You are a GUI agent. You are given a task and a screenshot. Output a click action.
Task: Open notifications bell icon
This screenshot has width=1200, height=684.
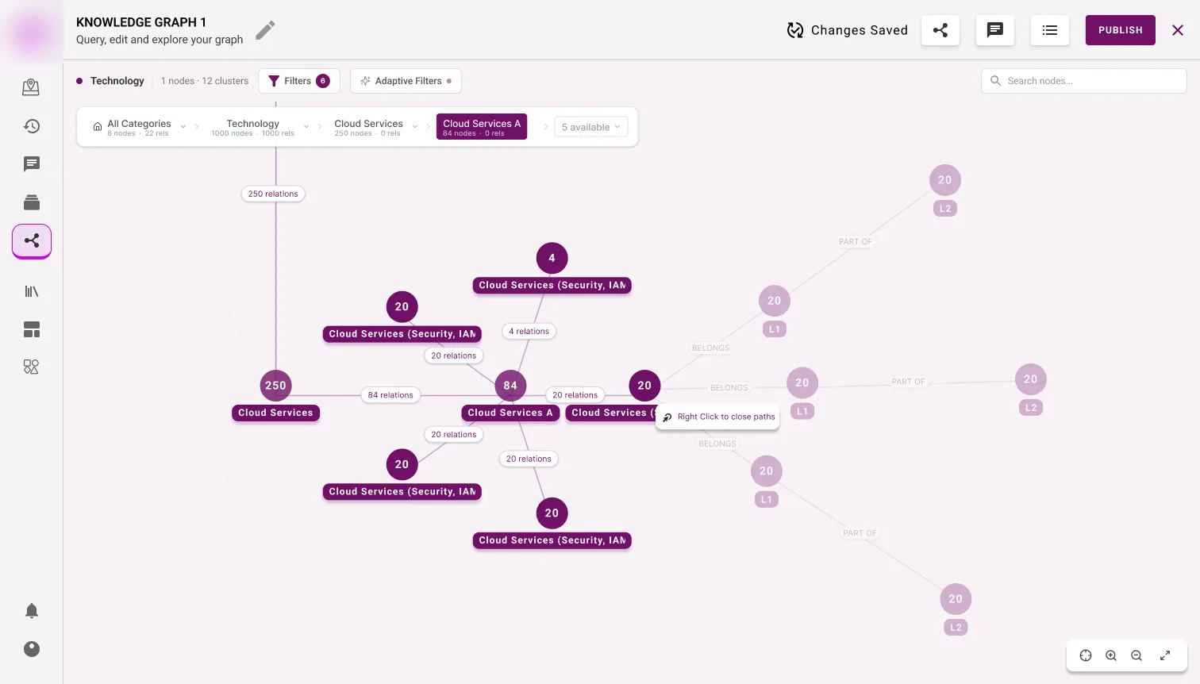pyautogui.click(x=31, y=611)
